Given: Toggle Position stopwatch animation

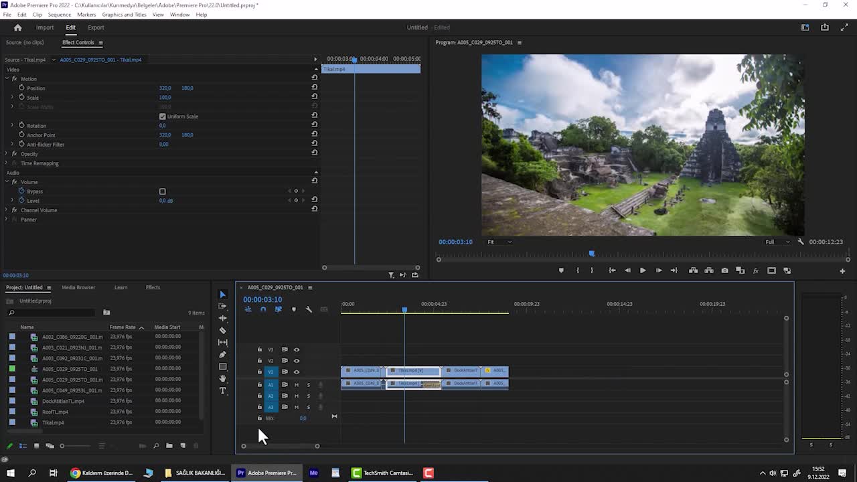Looking at the screenshot, I should click(x=21, y=88).
